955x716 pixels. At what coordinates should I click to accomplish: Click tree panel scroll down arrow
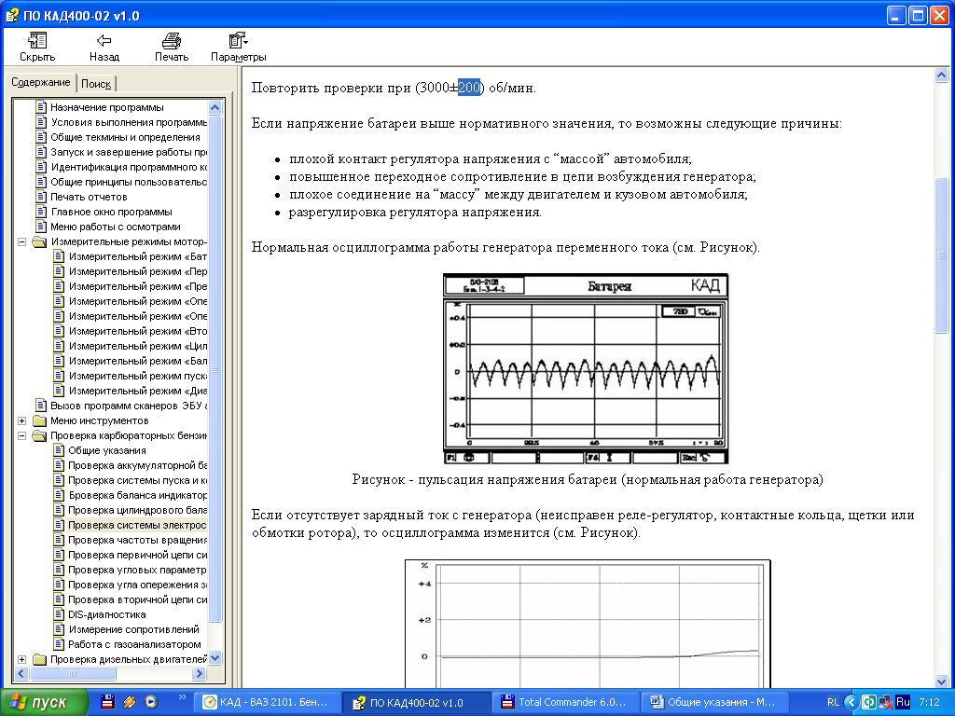pos(215,658)
